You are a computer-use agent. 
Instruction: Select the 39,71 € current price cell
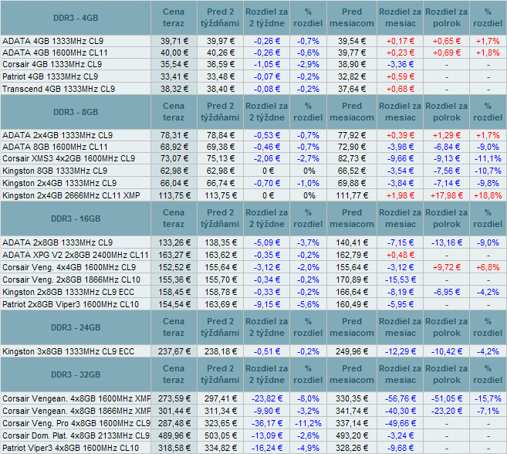[174, 41]
